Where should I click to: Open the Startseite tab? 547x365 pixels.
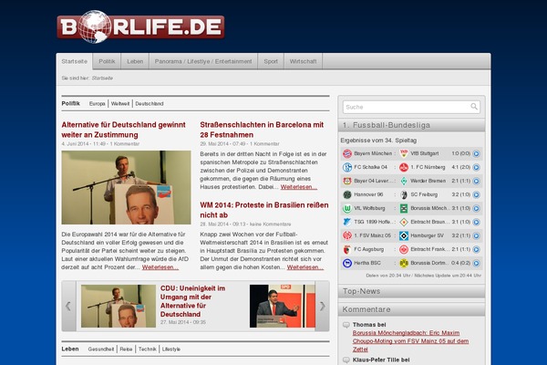(75, 61)
